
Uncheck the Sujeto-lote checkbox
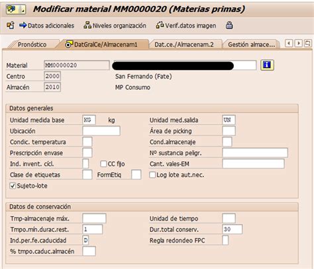pyautogui.click(x=13, y=186)
